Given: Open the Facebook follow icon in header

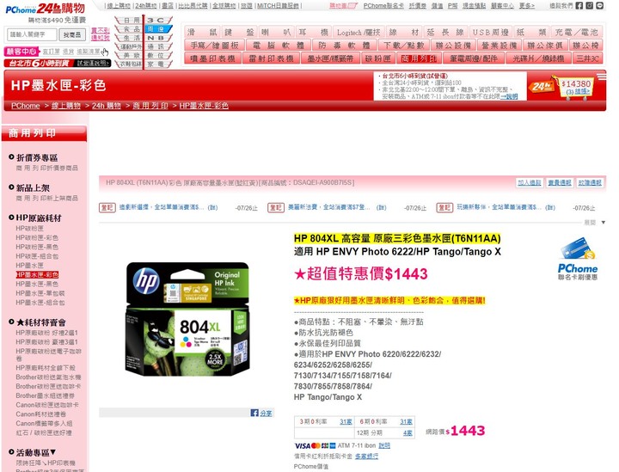Looking at the screenshot, I should point(579,5).
